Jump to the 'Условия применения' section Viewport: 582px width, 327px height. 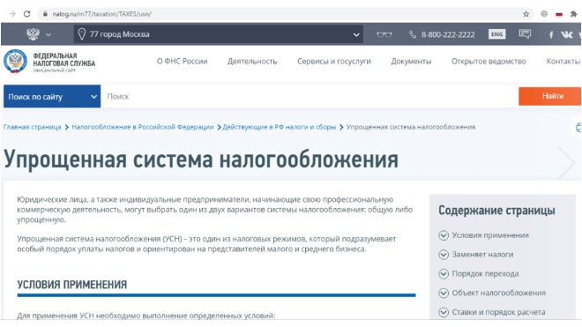[490, 235]
